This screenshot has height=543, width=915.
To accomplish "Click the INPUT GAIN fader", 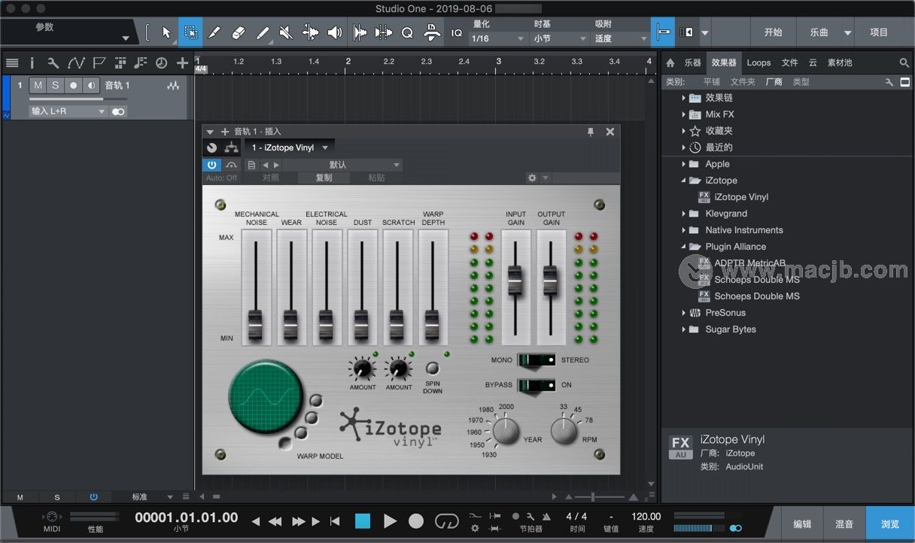I will tap(515, 280).
